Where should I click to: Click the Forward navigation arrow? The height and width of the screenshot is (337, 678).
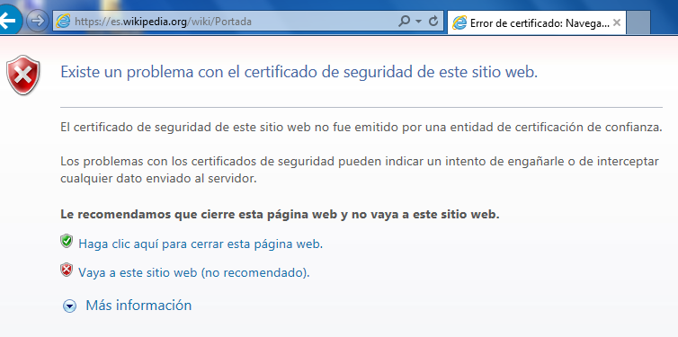click(x=37, y=21)
